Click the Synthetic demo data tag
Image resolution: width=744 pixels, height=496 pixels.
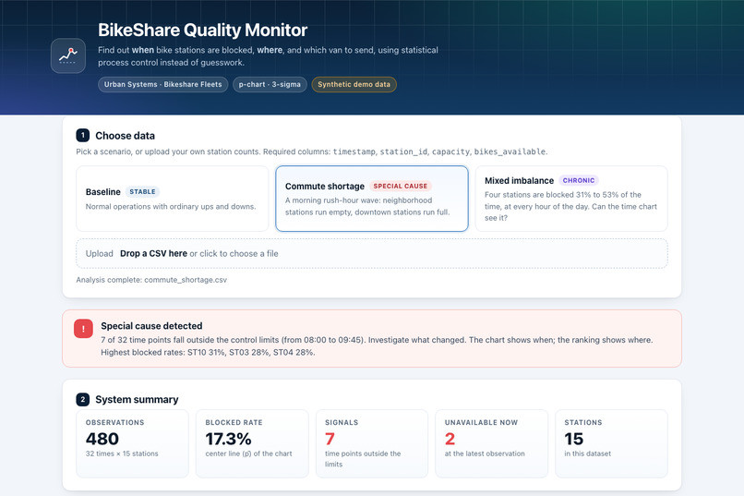354,84
